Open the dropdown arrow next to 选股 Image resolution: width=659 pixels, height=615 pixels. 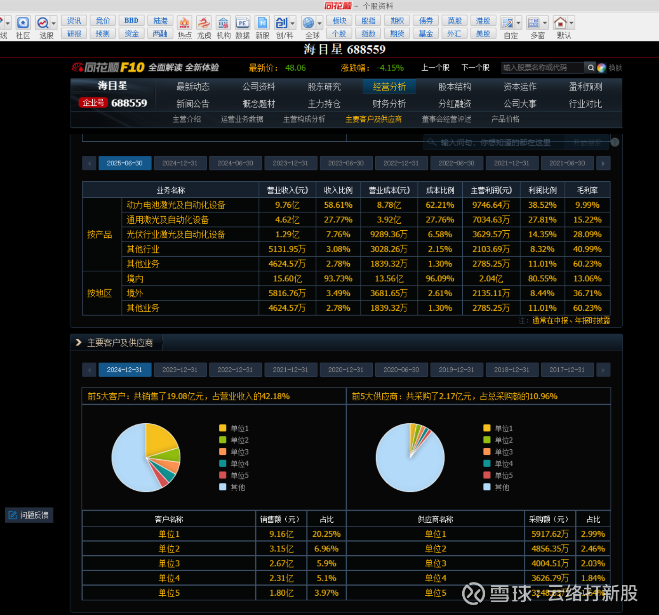[54, 23]
